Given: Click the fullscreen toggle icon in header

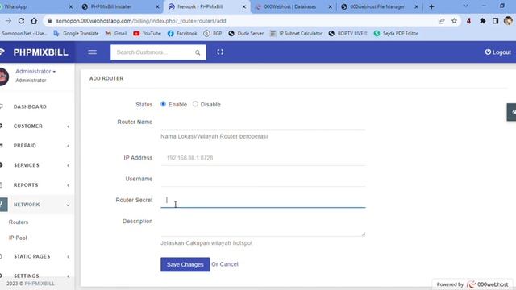Looking at the screenshot, I should (220, 52).
